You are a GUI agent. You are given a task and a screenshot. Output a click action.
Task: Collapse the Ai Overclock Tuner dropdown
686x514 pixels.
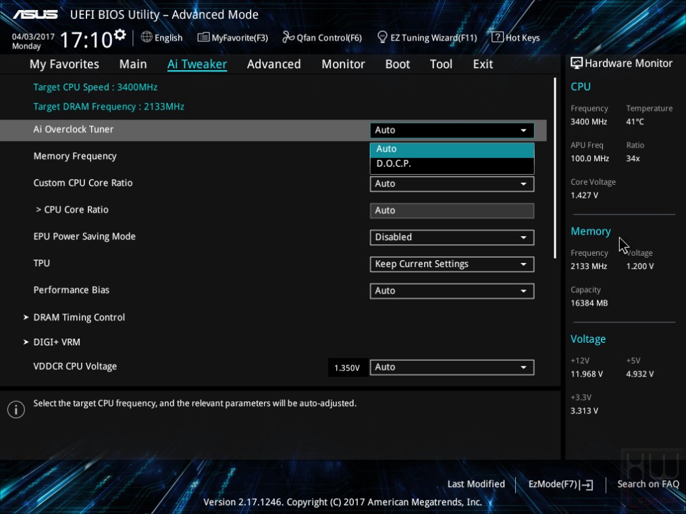tap(452, 130)
